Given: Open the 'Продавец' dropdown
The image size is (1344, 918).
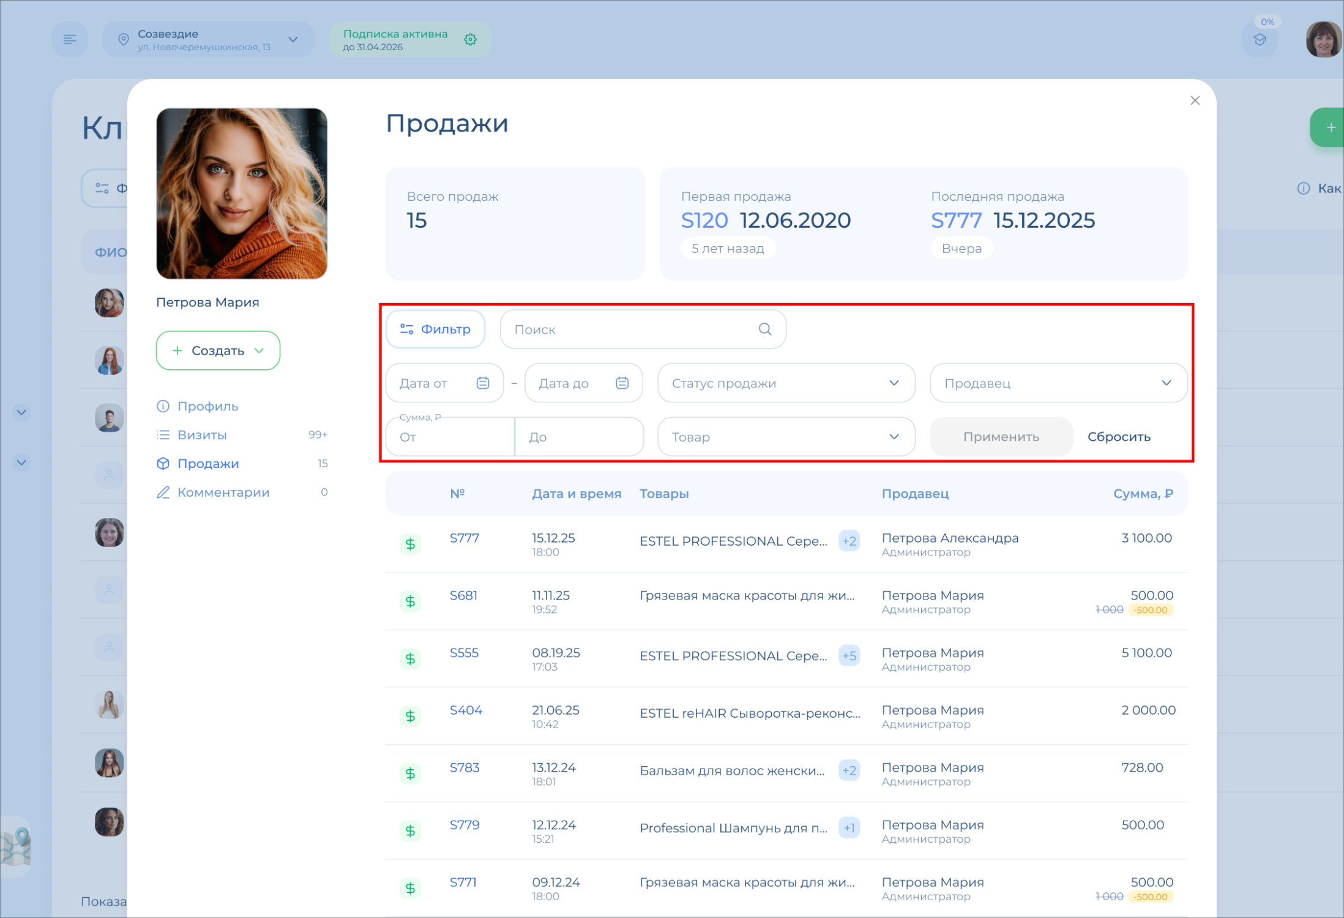Looking at the screenshot, I should pos(1058,383).
